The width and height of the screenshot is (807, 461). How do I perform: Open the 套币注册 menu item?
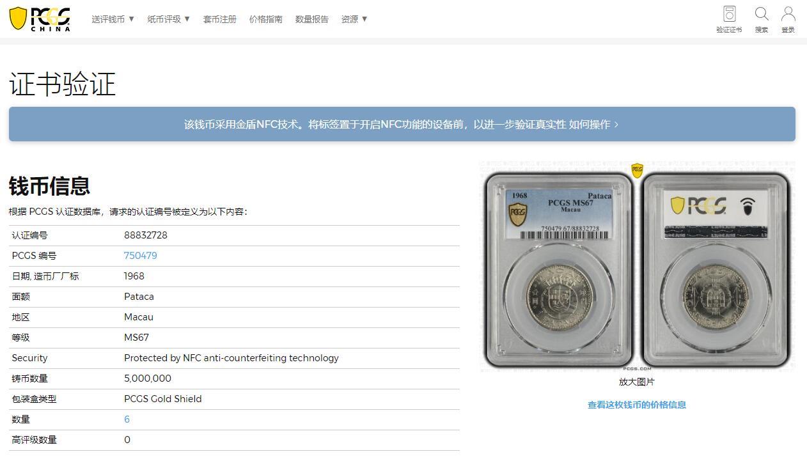[220, 19]
